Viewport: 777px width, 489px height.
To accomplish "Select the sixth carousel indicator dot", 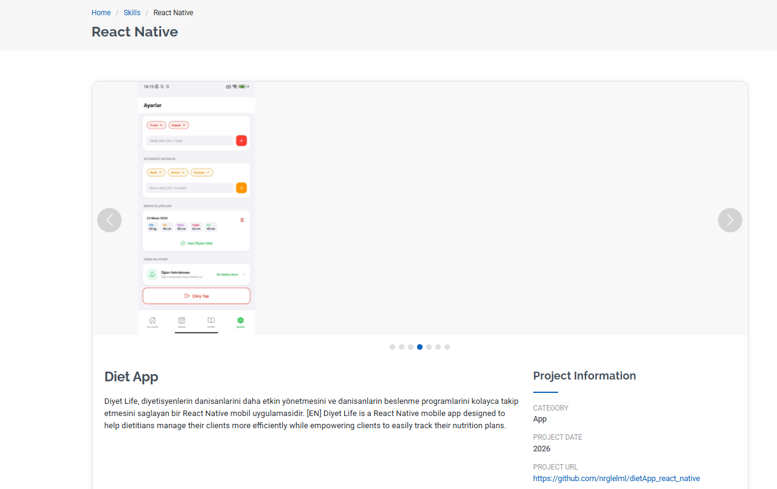I will [x=438, y=347].
